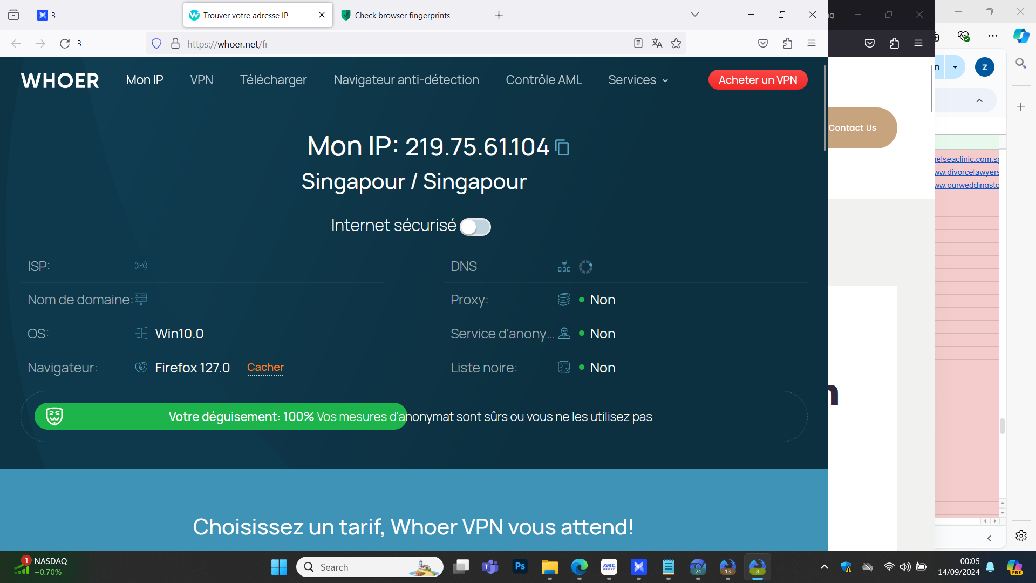Click the green disguise 100% progress bar

221,416
